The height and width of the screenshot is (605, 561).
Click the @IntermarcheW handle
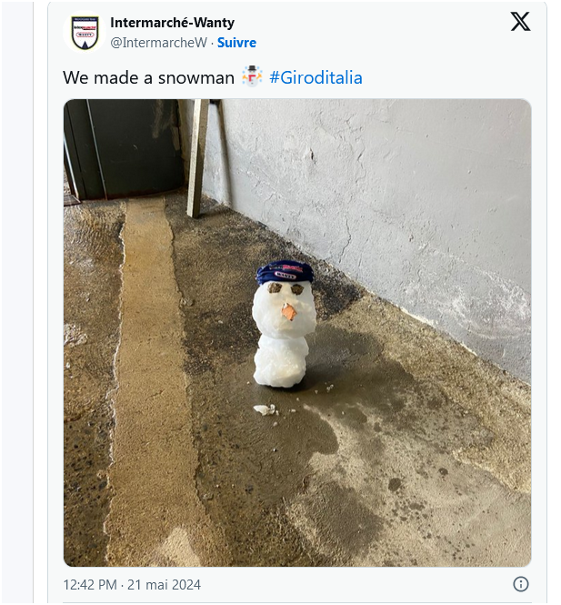[158, 43]
